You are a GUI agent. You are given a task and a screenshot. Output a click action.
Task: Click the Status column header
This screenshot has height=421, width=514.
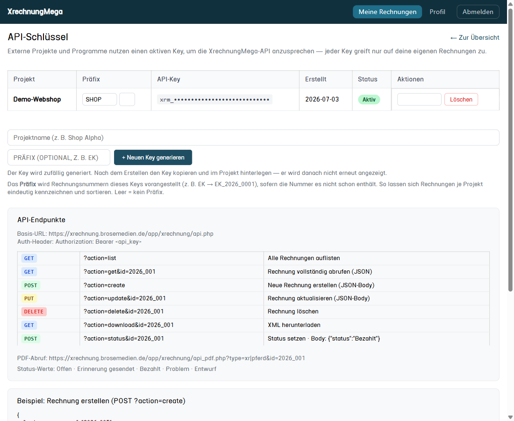coord(367,79)
